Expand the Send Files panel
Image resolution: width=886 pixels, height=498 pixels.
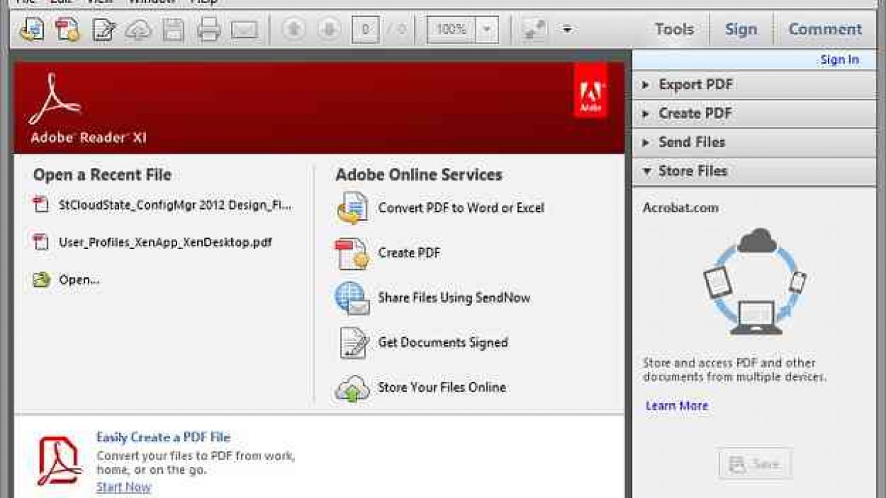click(754, 142)
